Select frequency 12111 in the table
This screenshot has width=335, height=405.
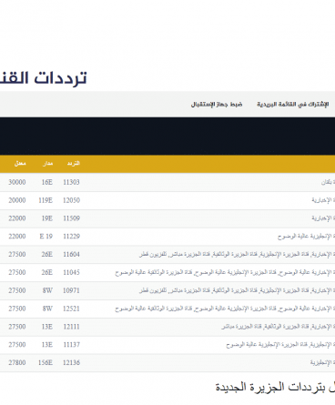[x=71, y=327]
